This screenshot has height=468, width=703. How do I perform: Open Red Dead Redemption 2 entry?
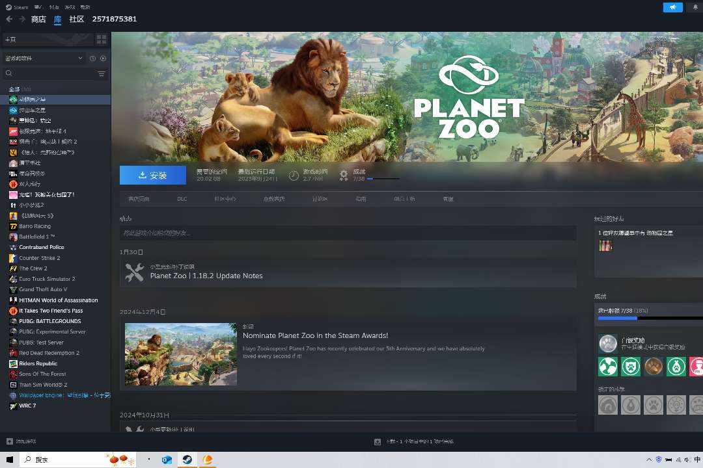(49, 353)
